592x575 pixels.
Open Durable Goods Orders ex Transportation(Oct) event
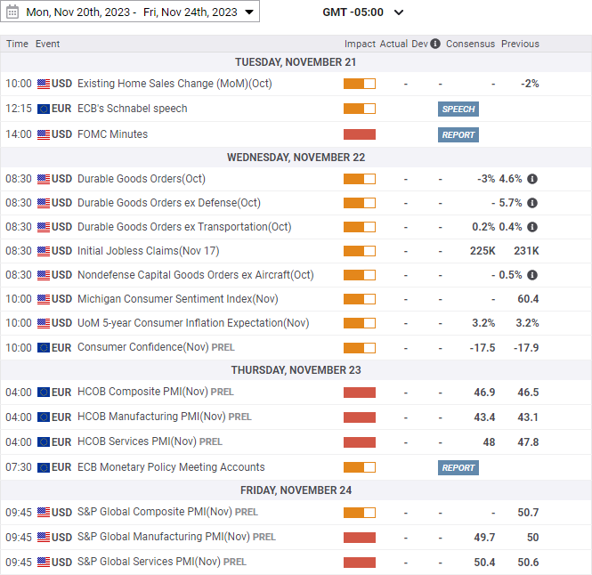coord(184,227)
